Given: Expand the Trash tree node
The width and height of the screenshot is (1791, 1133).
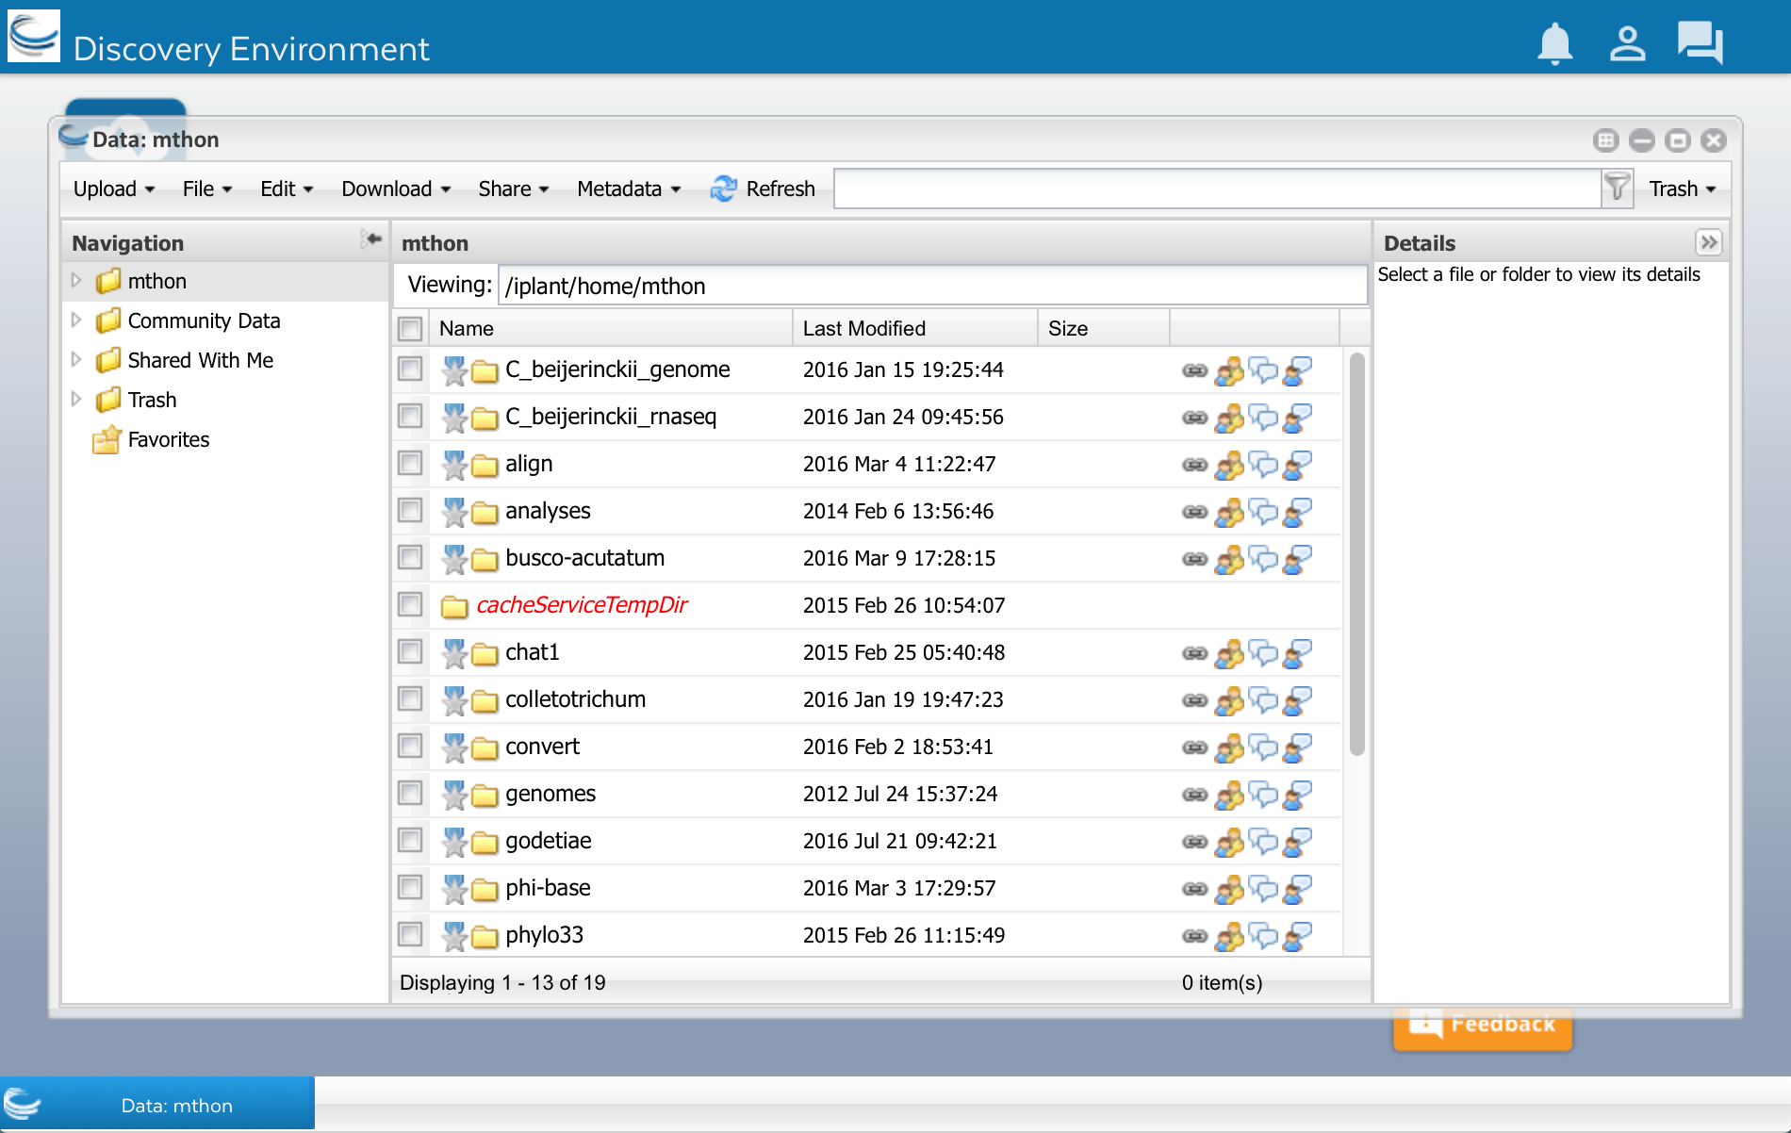Looking at the screenshot, I should 76,400.
